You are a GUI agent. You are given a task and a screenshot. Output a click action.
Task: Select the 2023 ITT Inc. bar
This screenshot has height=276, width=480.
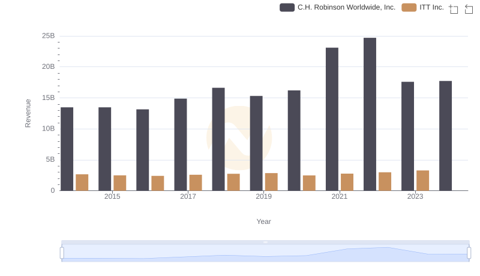coord(423,180)
